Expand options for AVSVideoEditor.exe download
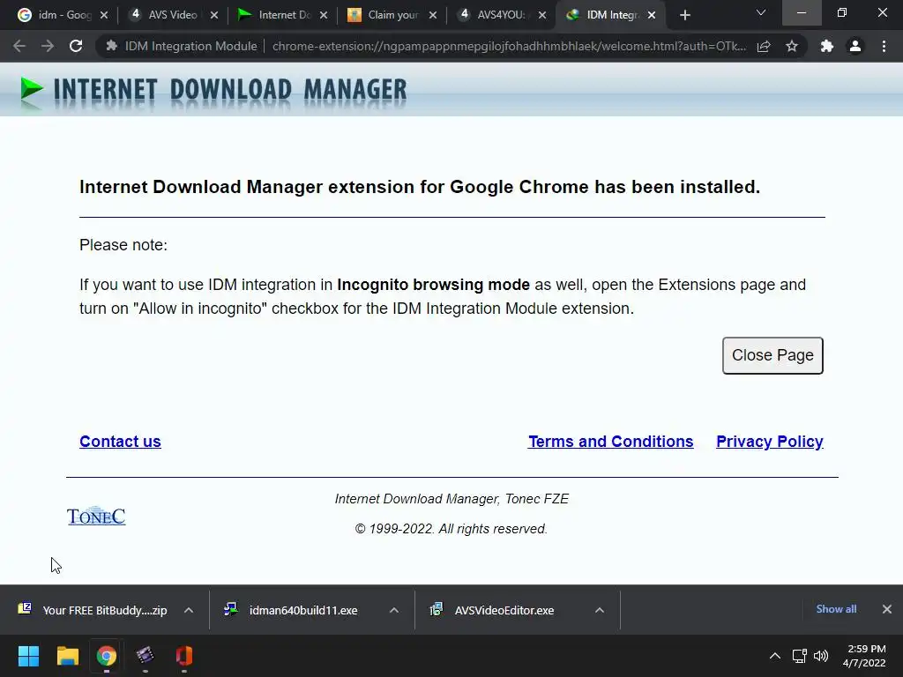Screen dimensions: 903x677 click(x=600, y=610)
